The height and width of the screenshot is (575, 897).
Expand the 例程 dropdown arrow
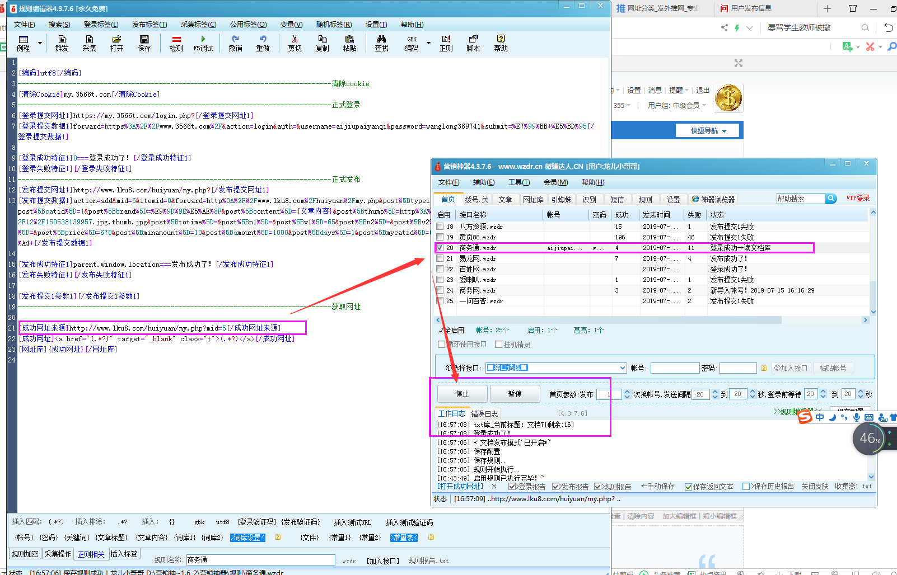click(40, 43)
